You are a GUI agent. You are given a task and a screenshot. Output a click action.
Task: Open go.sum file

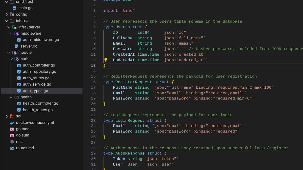pos(22,135)
